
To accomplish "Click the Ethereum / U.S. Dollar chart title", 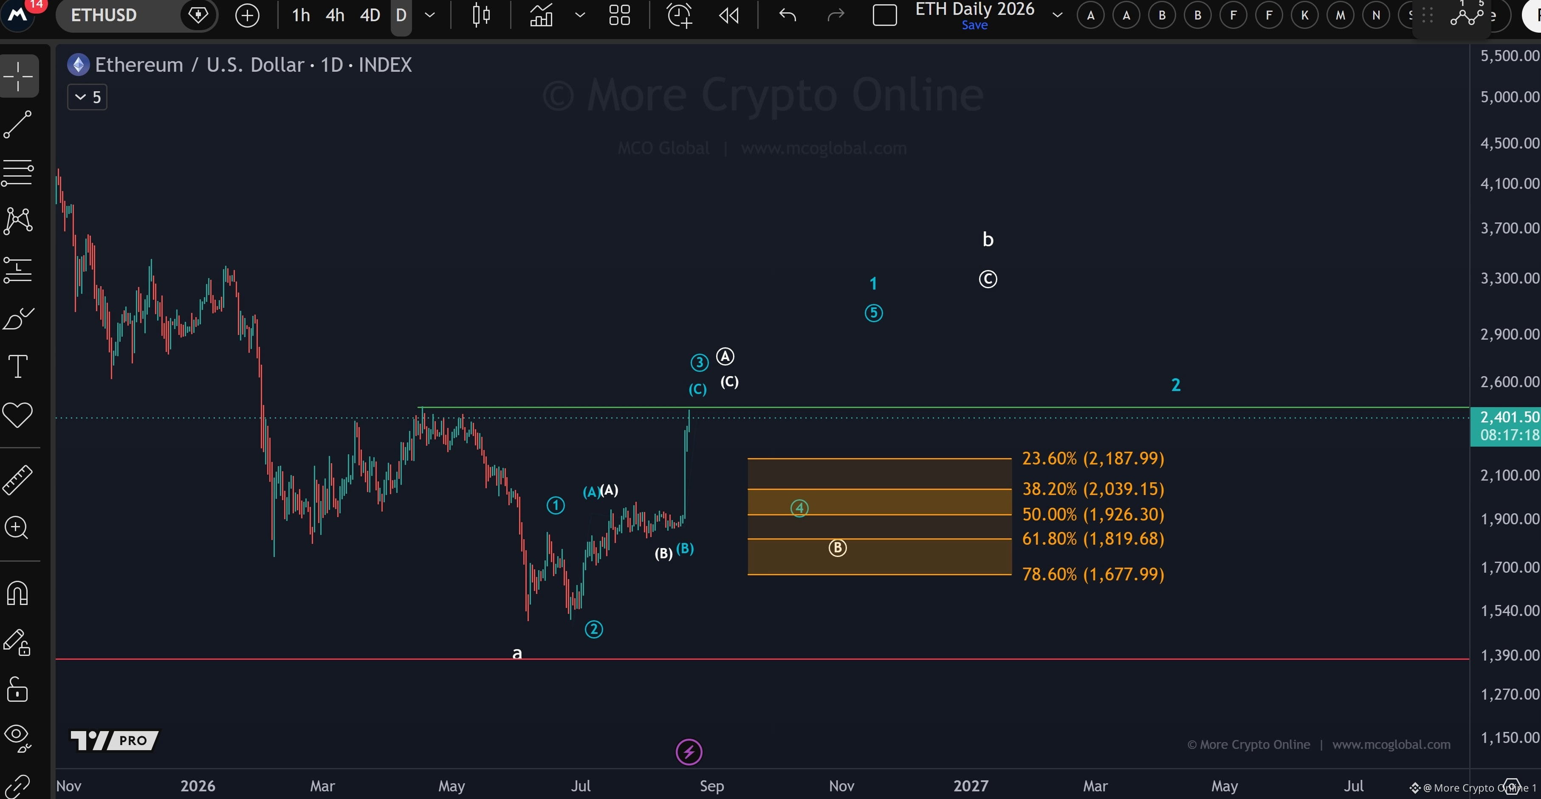I will 253,65.
